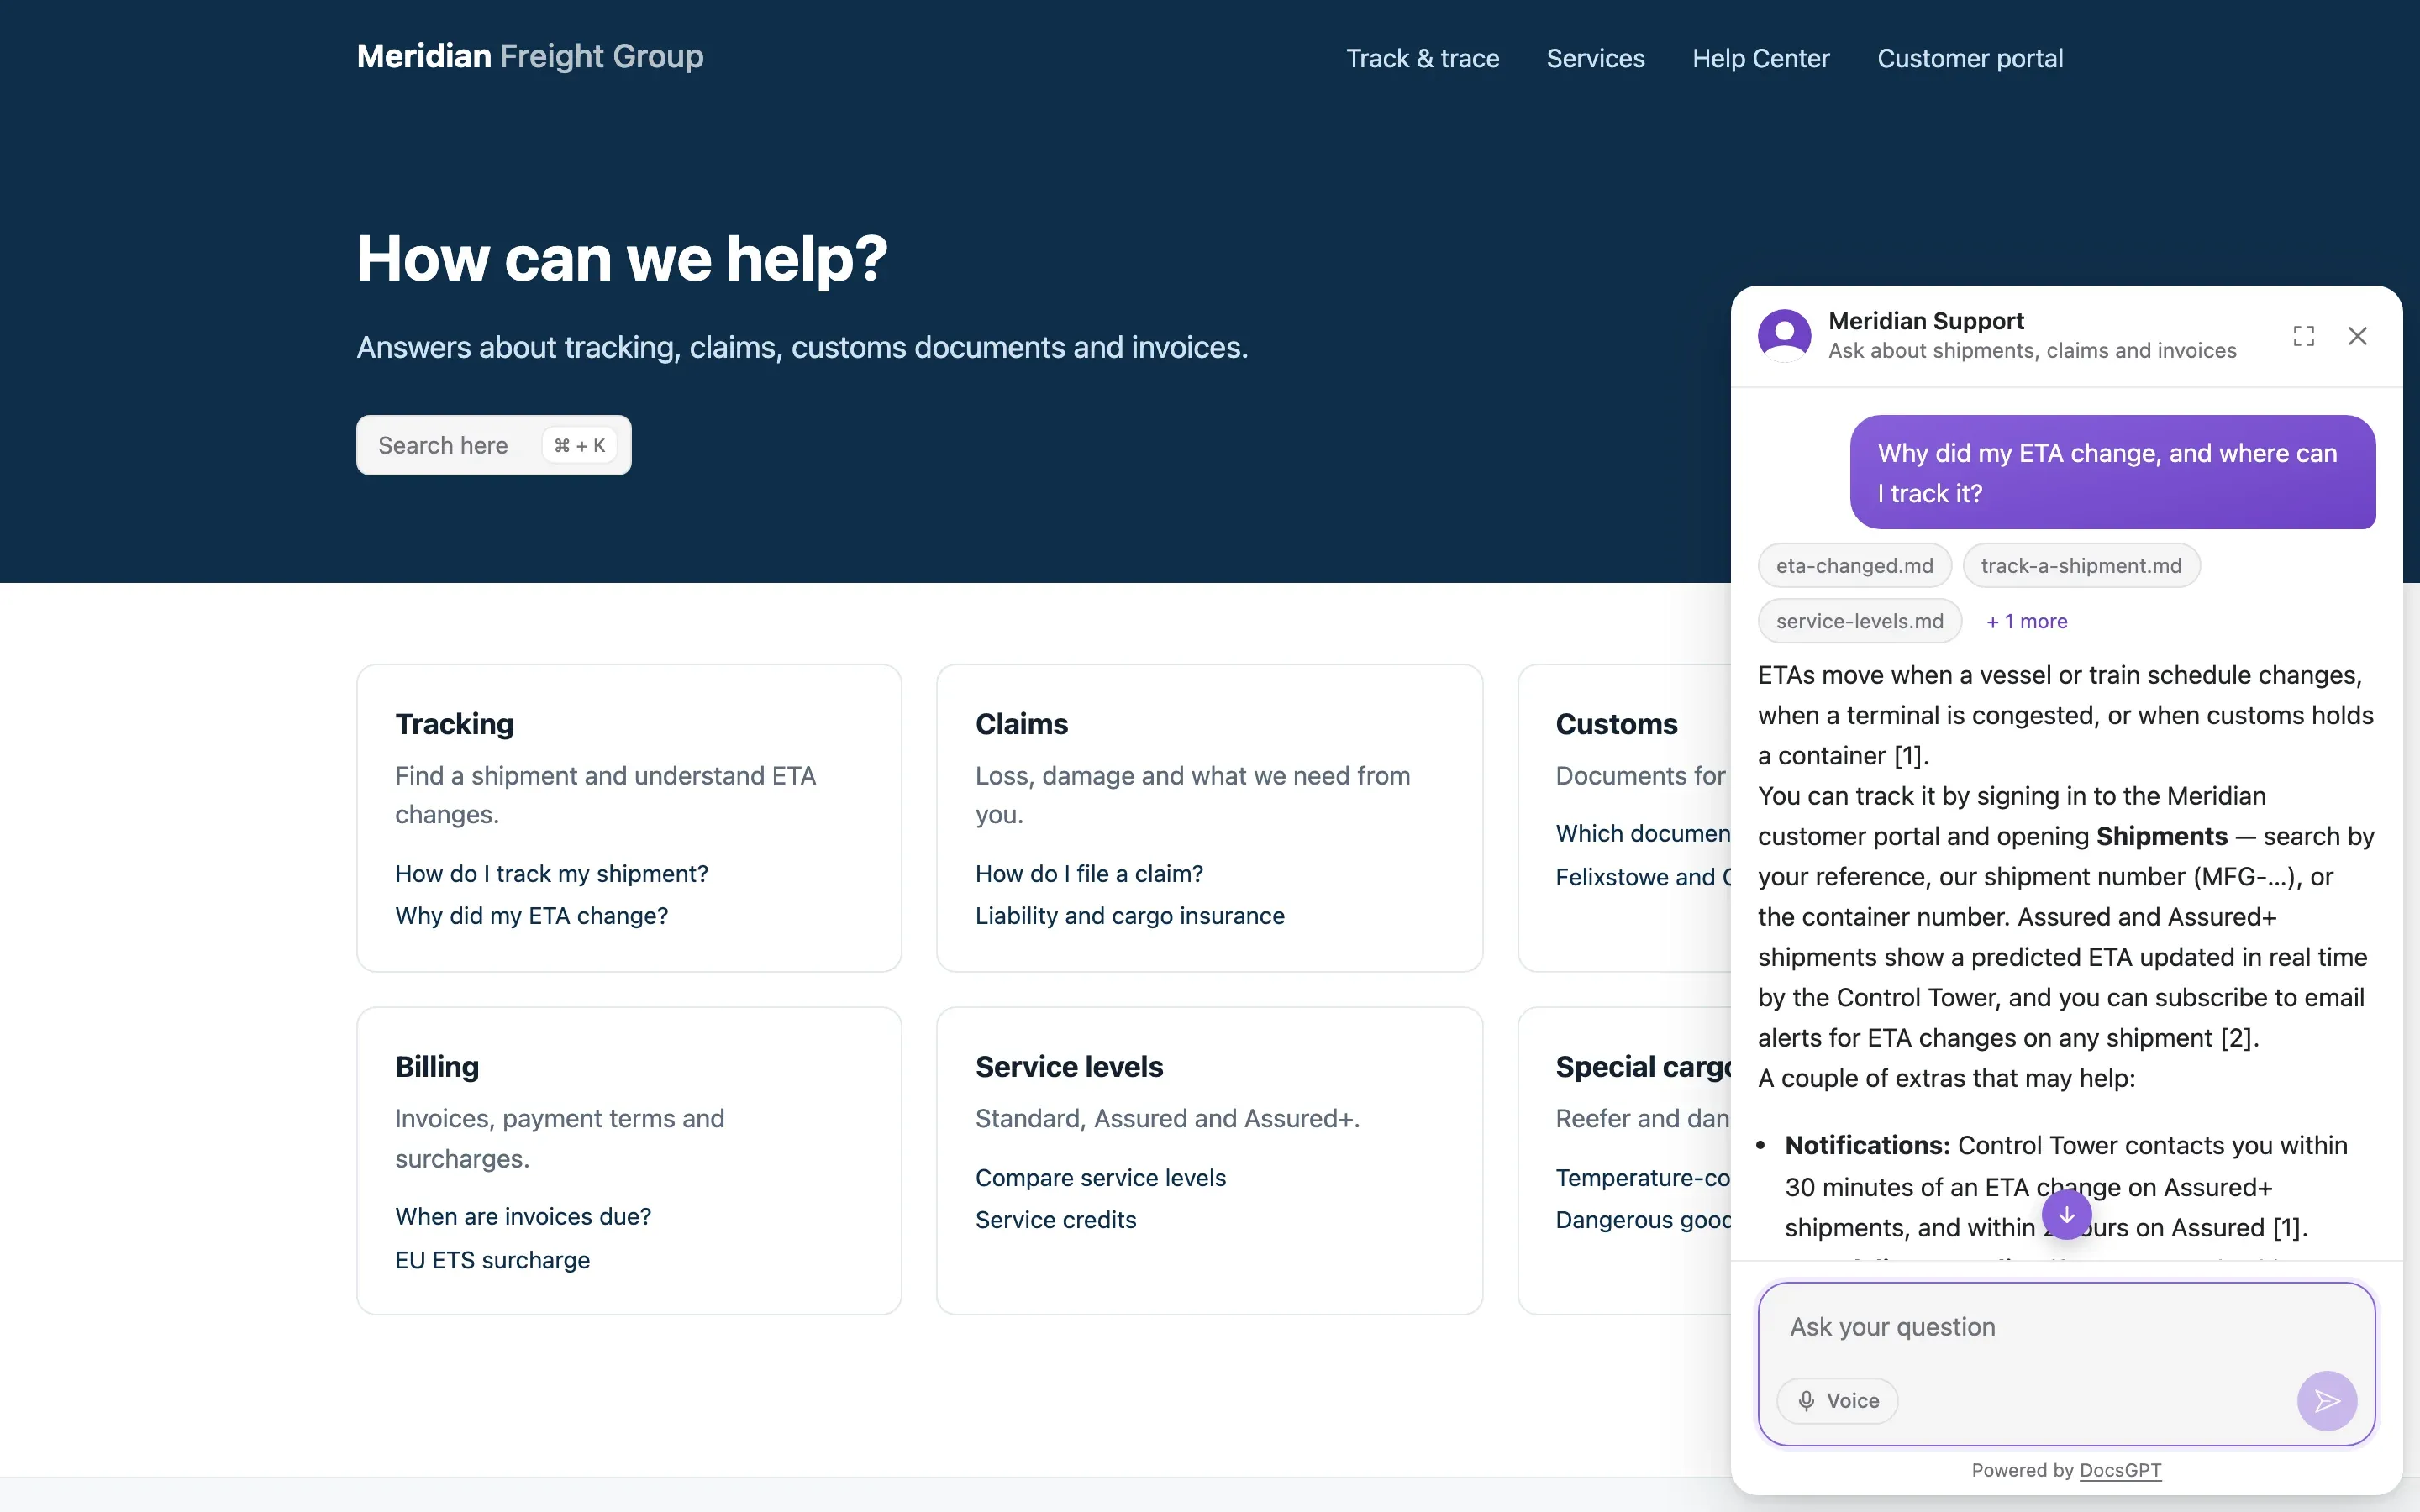2420x1512 pixels.
Task: Click the Customs card heading
Action: pos(1616,724)
